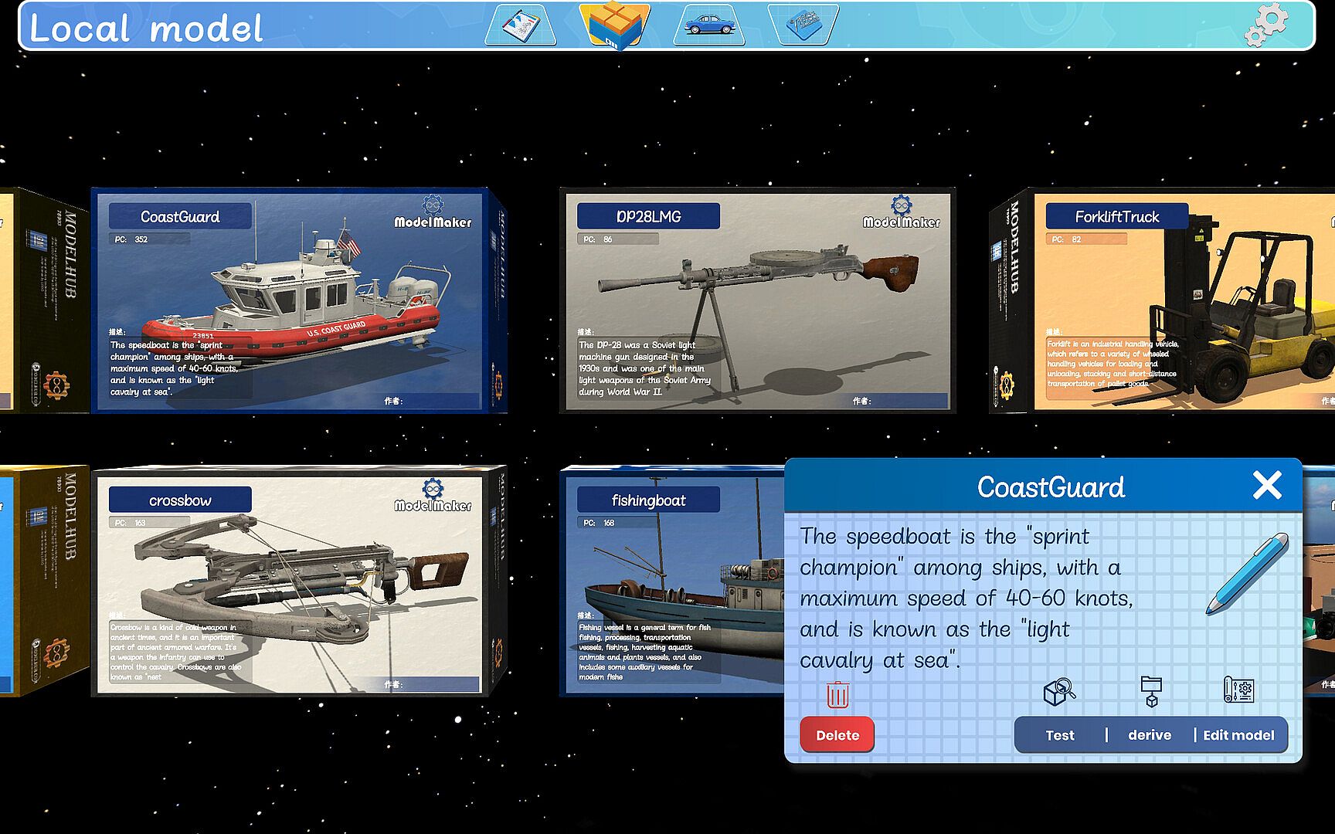Click the forklift description text on box

1112,363
